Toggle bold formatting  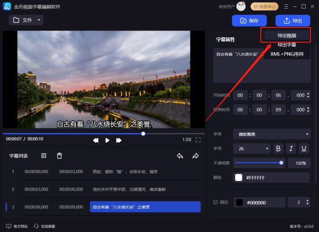tap(278, 149)
